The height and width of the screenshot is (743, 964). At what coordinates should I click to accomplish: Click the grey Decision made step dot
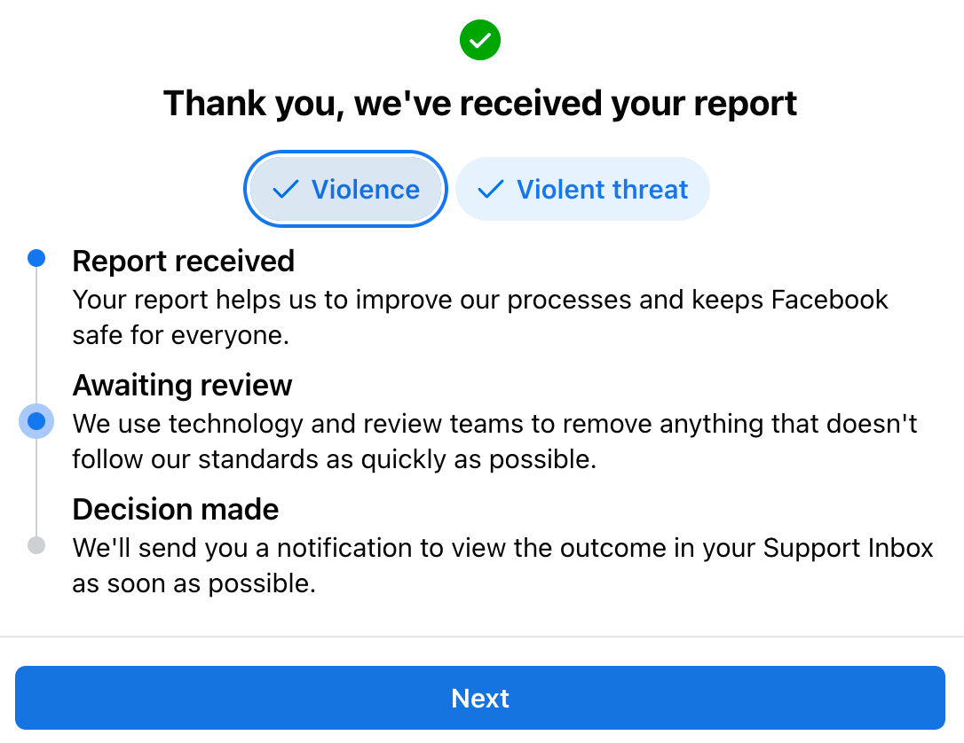[x=36, y=545]
